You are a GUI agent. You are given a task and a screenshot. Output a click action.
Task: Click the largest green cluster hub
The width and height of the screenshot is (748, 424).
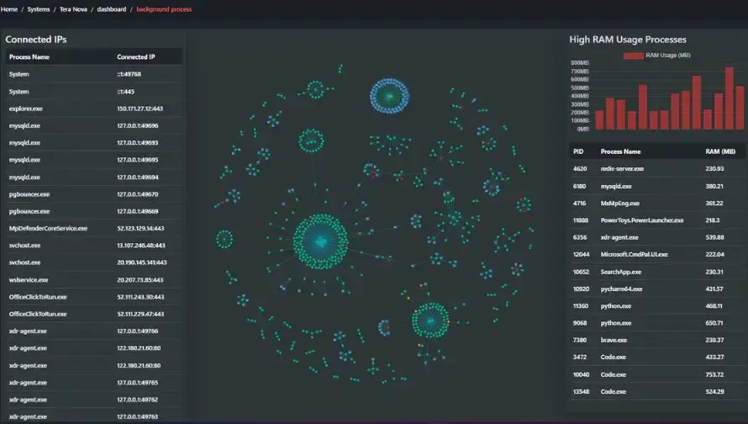tap(320, 241)
